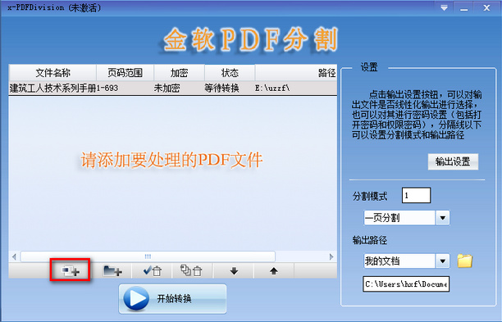Click the 分割模式 number field
Image resolution: width=502 pixels, height=322 pixels.
[x=416, y=195]
